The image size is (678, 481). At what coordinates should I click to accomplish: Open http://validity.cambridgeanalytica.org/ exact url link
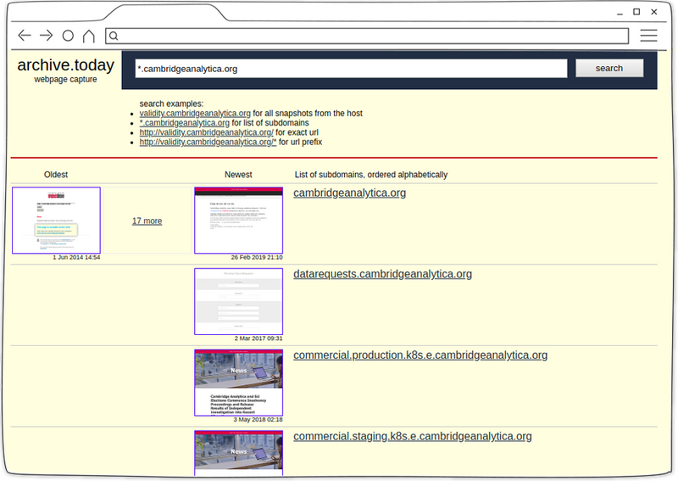206,132
